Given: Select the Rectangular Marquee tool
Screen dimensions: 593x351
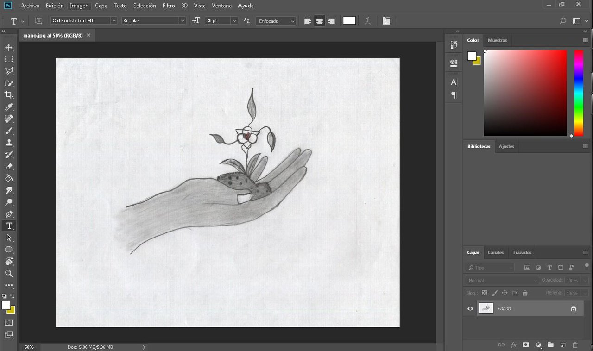Looking at the screenshot, I should pos(9,59).
